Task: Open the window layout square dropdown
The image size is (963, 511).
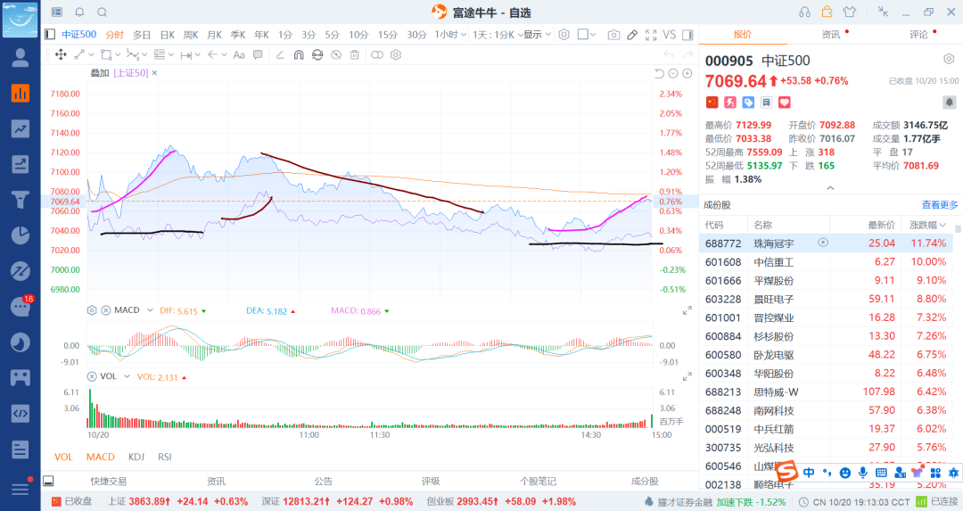Action: (x=587, y=35)
